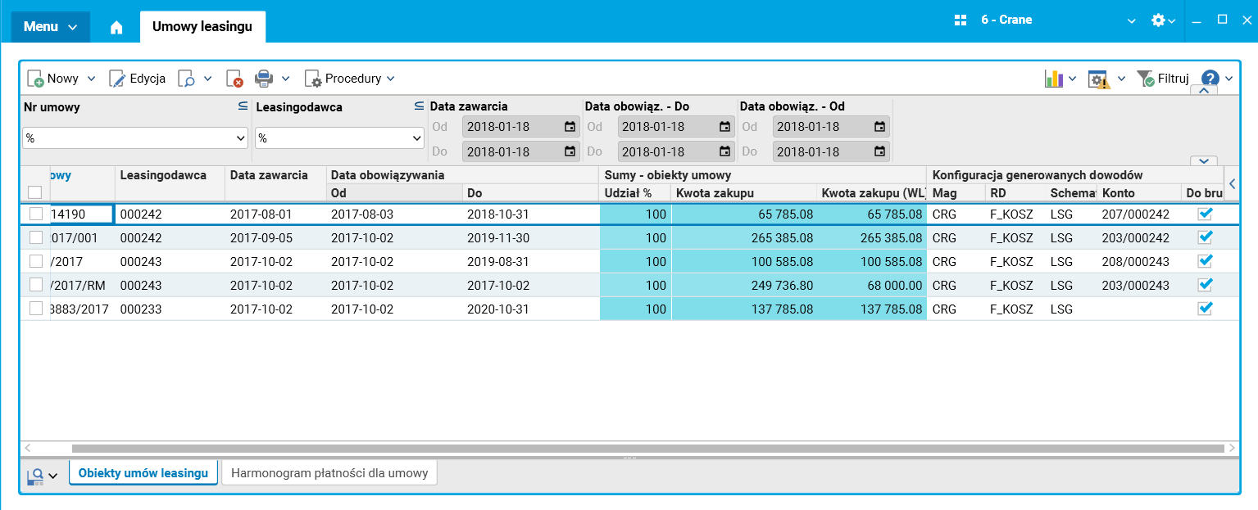Open calendar for Data zawarcia Do
Image resolution: width=1258 pixels, height=510 pixels.
pos(570,151)
